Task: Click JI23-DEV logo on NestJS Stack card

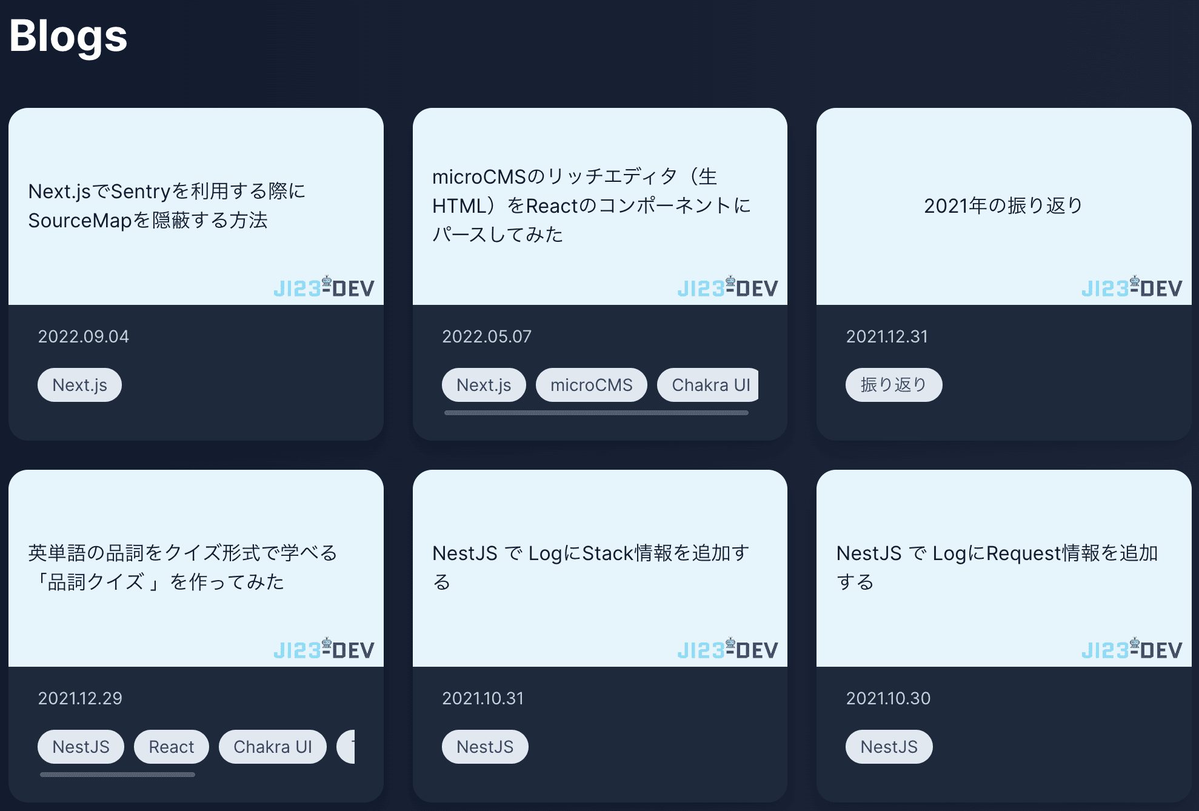Action: [x=727, y=649]
